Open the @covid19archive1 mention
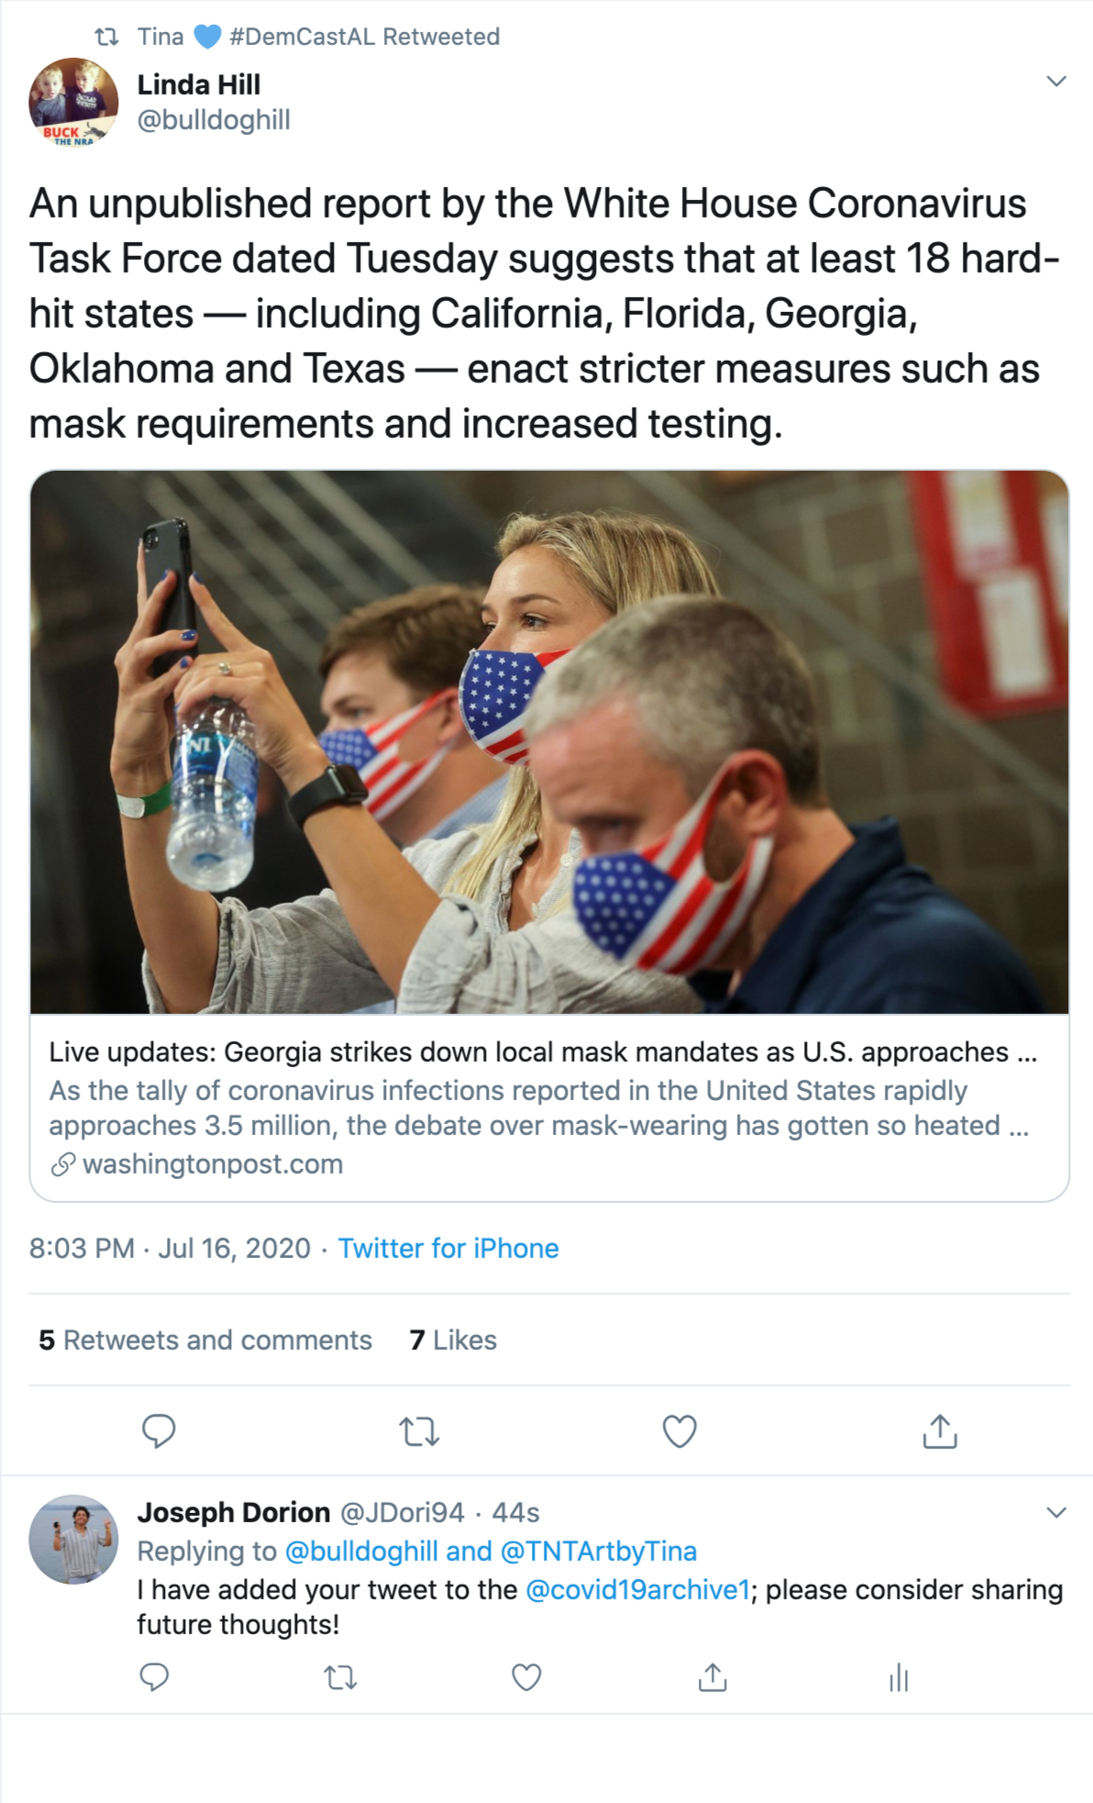This screenshot has width=1093, height=1803. pos(637,1589)
